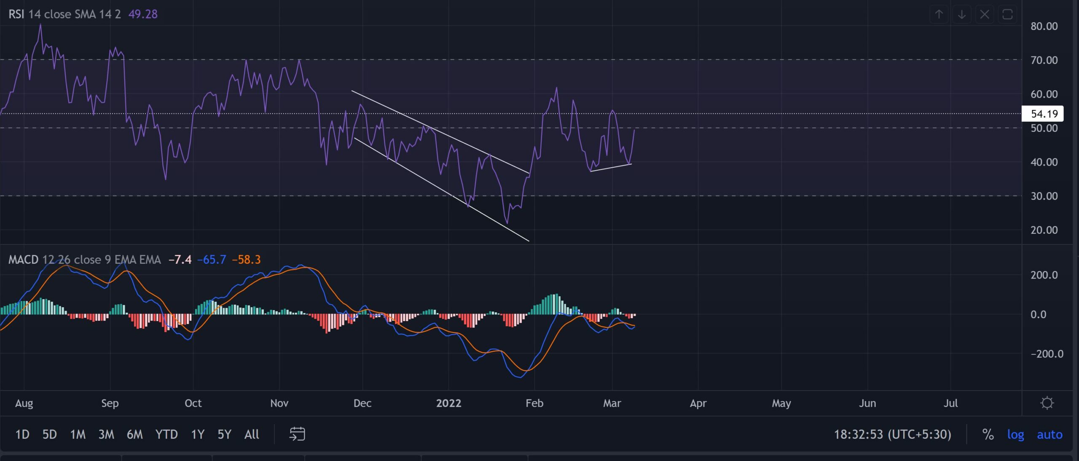Viewport: 1079px width, 461px height.
Task: Enable logarithmic price scale
Action: click(1016, 434)
